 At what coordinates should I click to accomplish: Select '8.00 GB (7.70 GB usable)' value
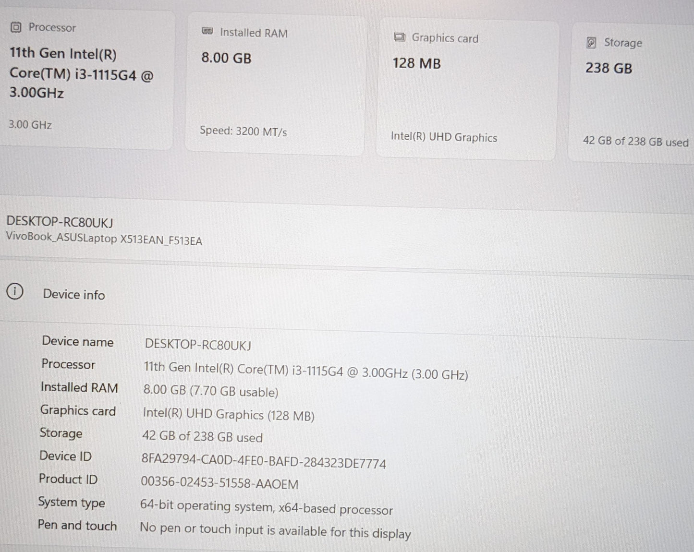[x=211, y=391]
